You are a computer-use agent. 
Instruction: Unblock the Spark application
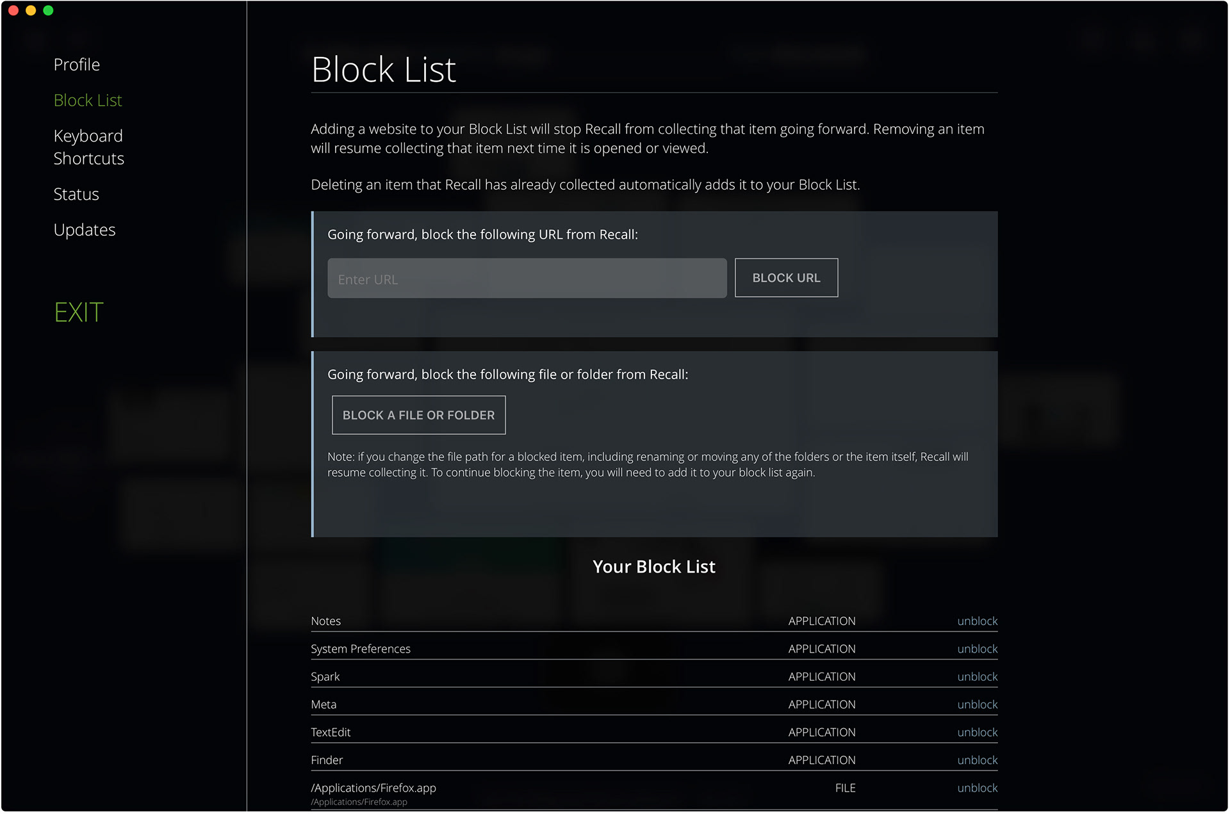(977, 677)
